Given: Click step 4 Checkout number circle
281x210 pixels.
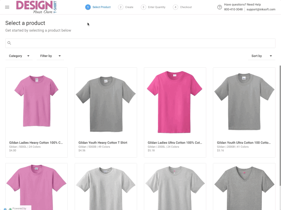Looking at the screenshot, I should [x=176, y=7].
